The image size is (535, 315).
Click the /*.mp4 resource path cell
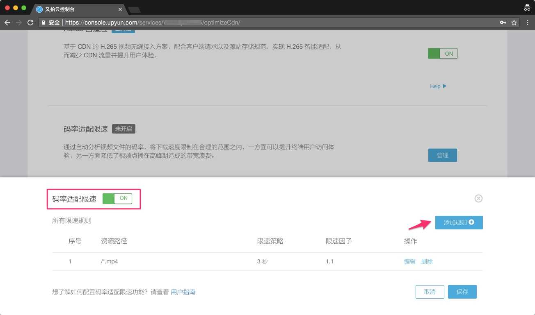click(x=110, y=261)
